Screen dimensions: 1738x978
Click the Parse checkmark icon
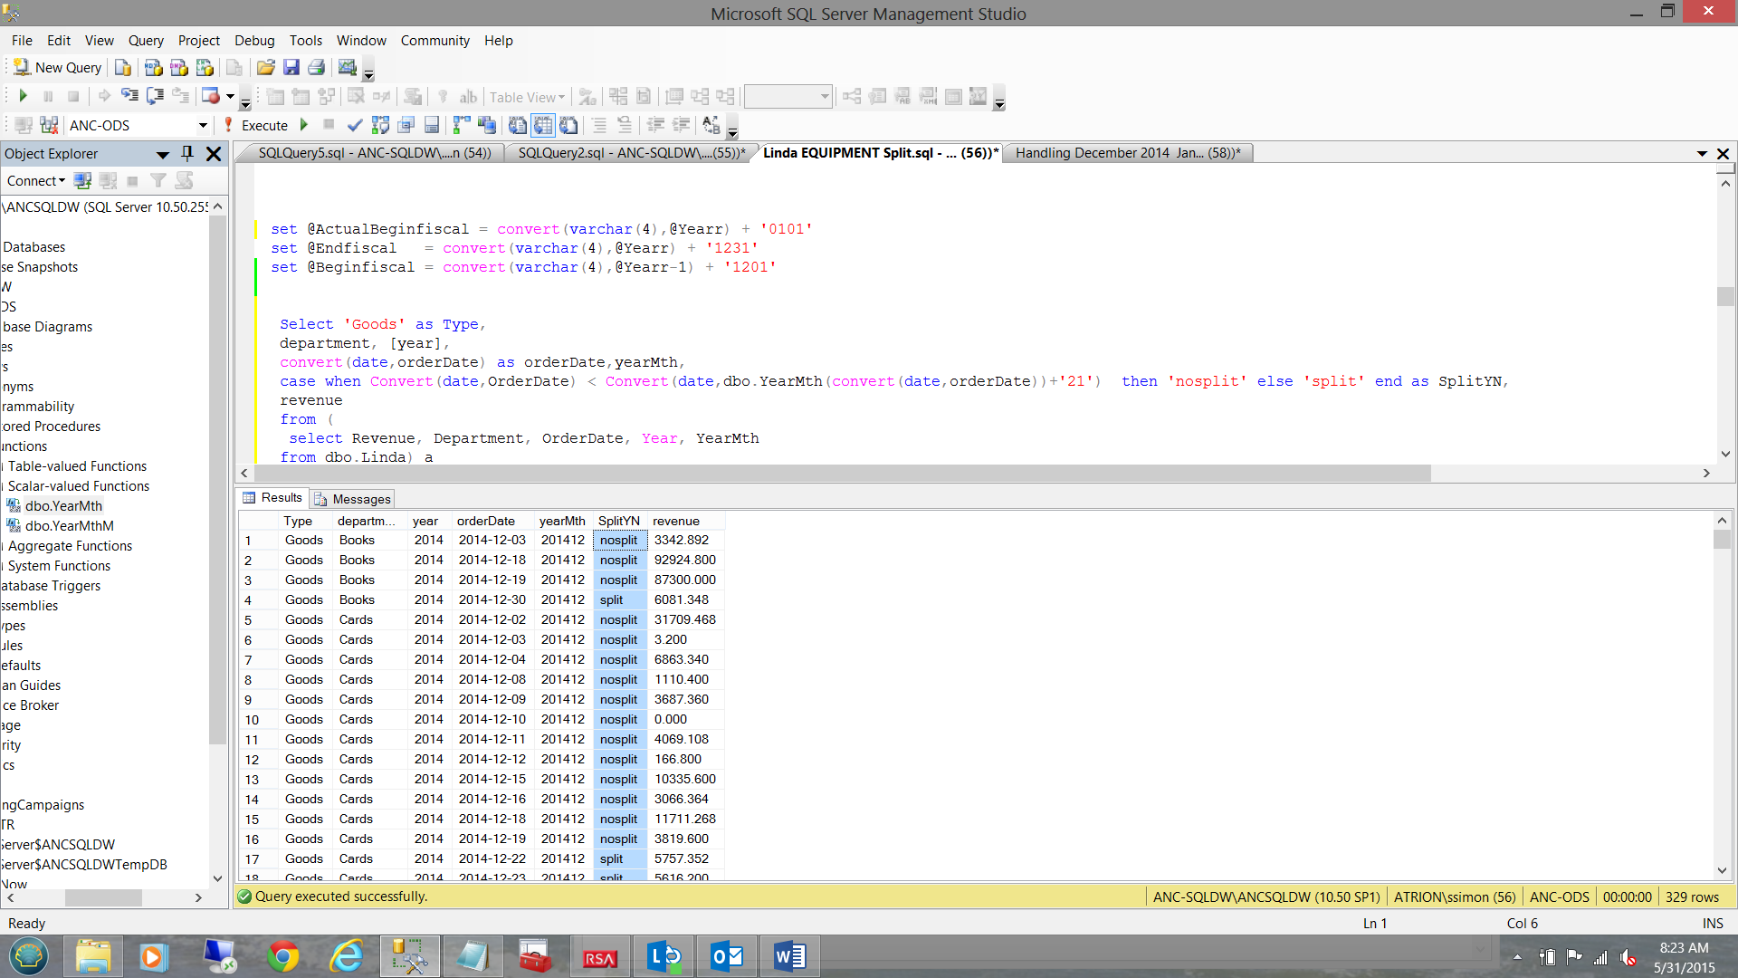[355, 125]
